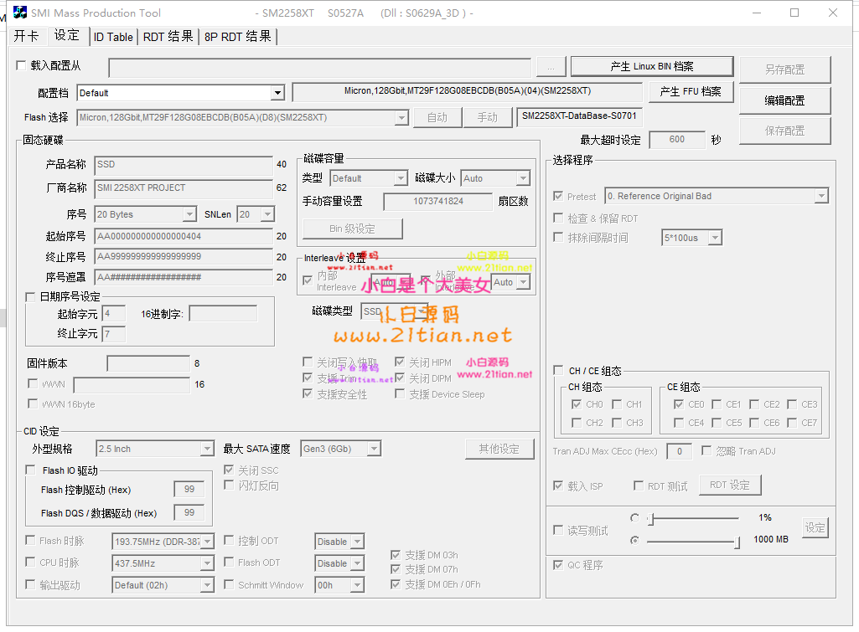This screenshot has width=859, height=632.
Task: Open the CPU 时脉 437.5MHz dropdown
Action: tap(207, 563)
